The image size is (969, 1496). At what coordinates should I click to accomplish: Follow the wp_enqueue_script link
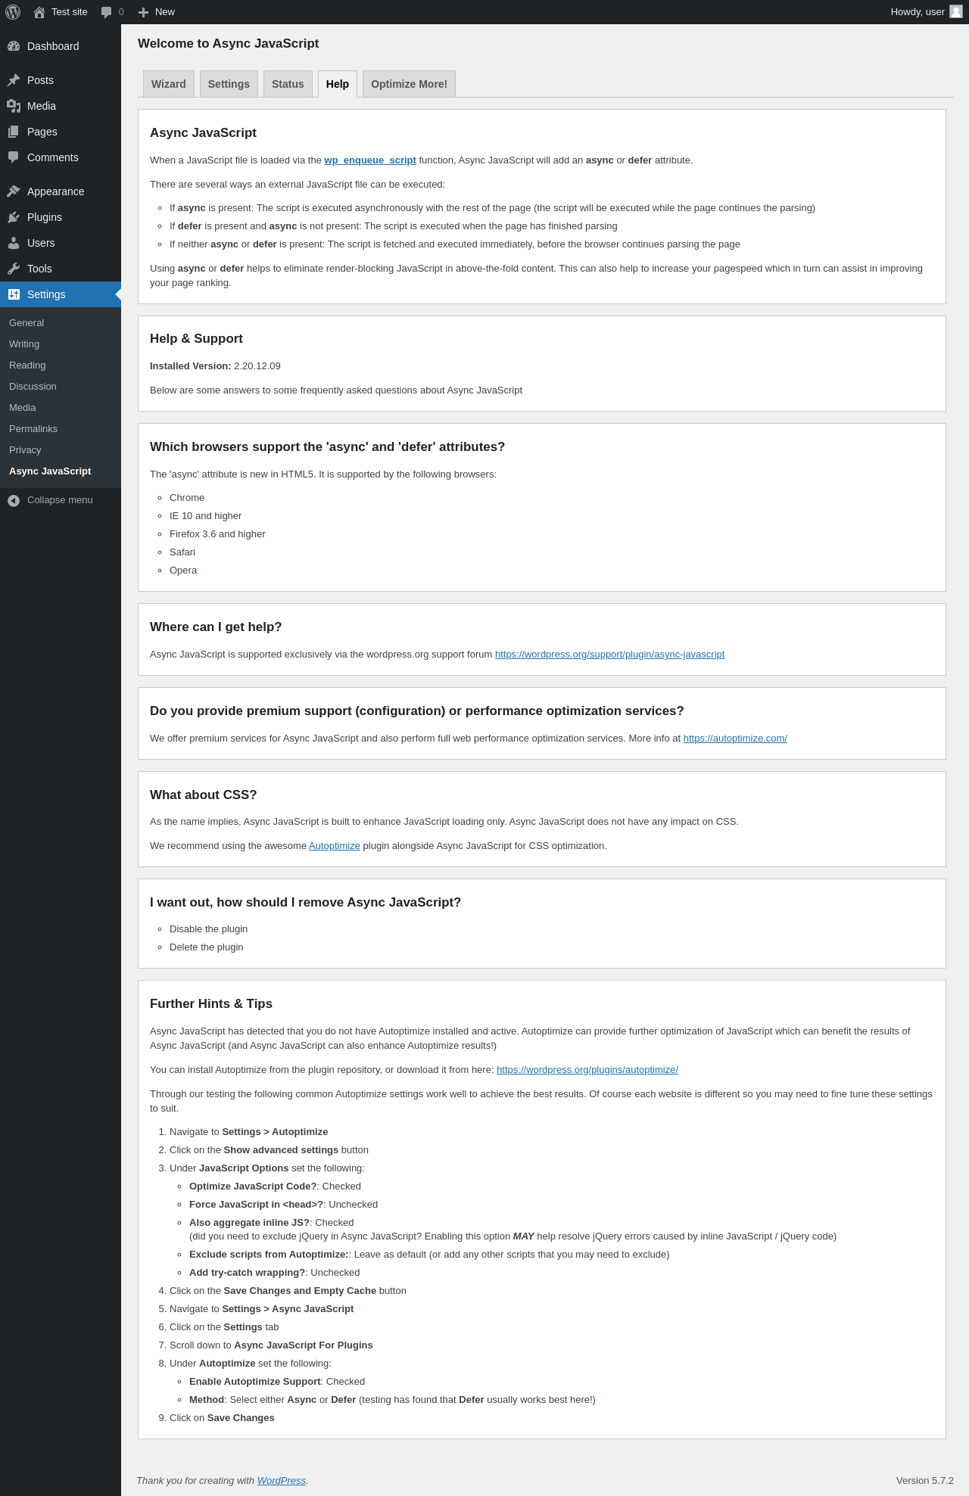pyautogui.click(x=370, y=160)
